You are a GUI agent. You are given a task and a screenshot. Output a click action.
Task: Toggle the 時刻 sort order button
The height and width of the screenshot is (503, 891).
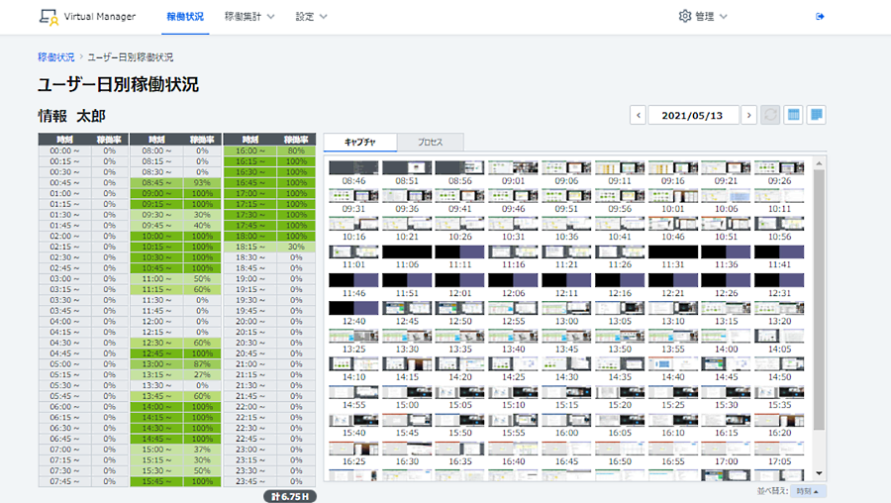809,491
